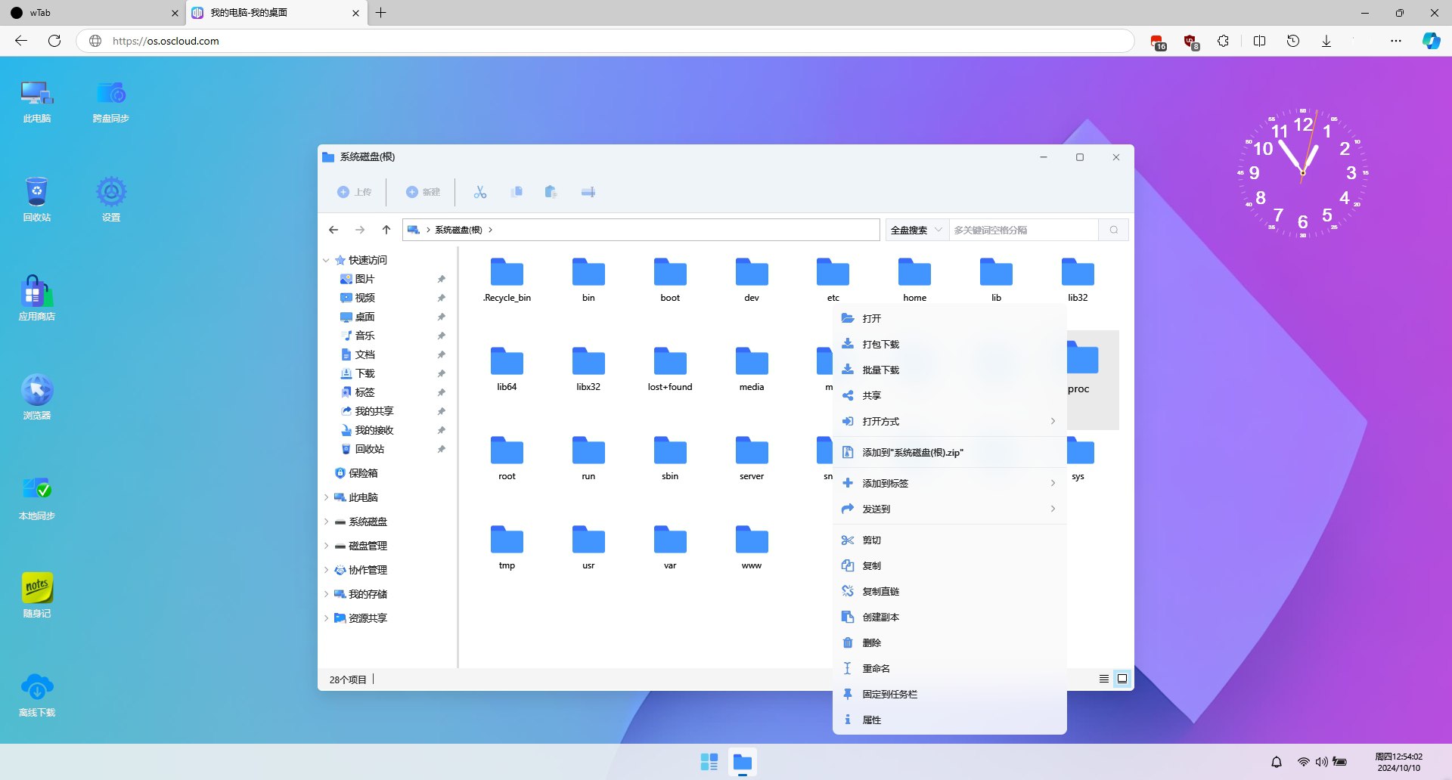The image size is (1452, 780).
Task: Click the volume speaker icon
Action: [x=1321, y=762]
